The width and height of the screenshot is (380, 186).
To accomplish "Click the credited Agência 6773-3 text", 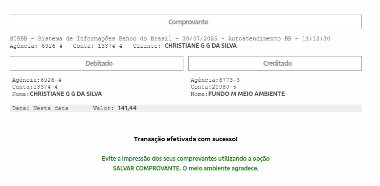I will tap(215, 80).
